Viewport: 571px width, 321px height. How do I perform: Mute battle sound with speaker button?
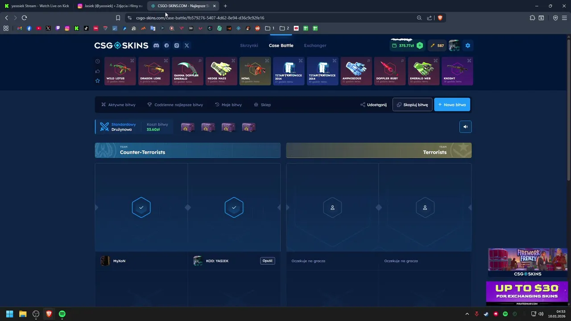(465, 127)
